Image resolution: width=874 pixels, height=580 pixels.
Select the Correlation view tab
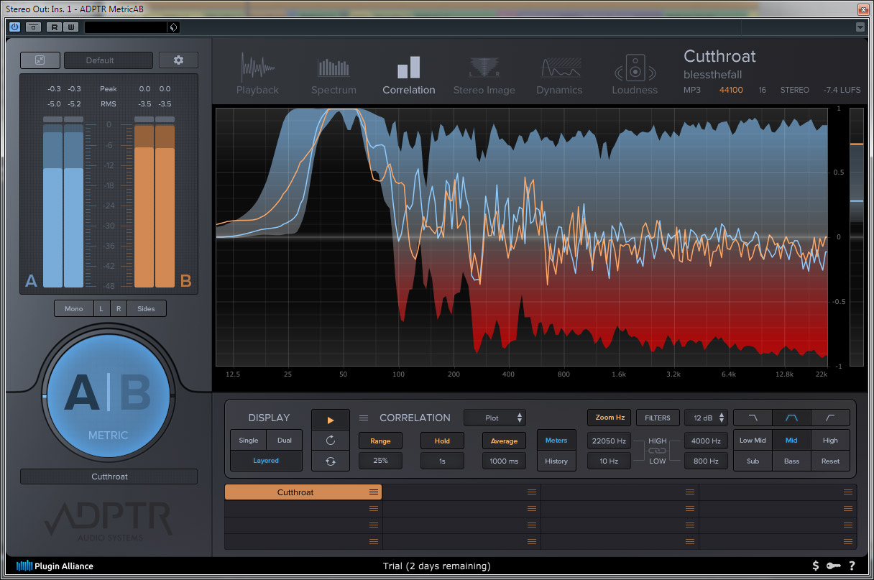click(408, 75)
